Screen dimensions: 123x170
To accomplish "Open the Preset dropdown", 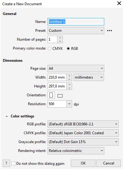I will (76, 31).
